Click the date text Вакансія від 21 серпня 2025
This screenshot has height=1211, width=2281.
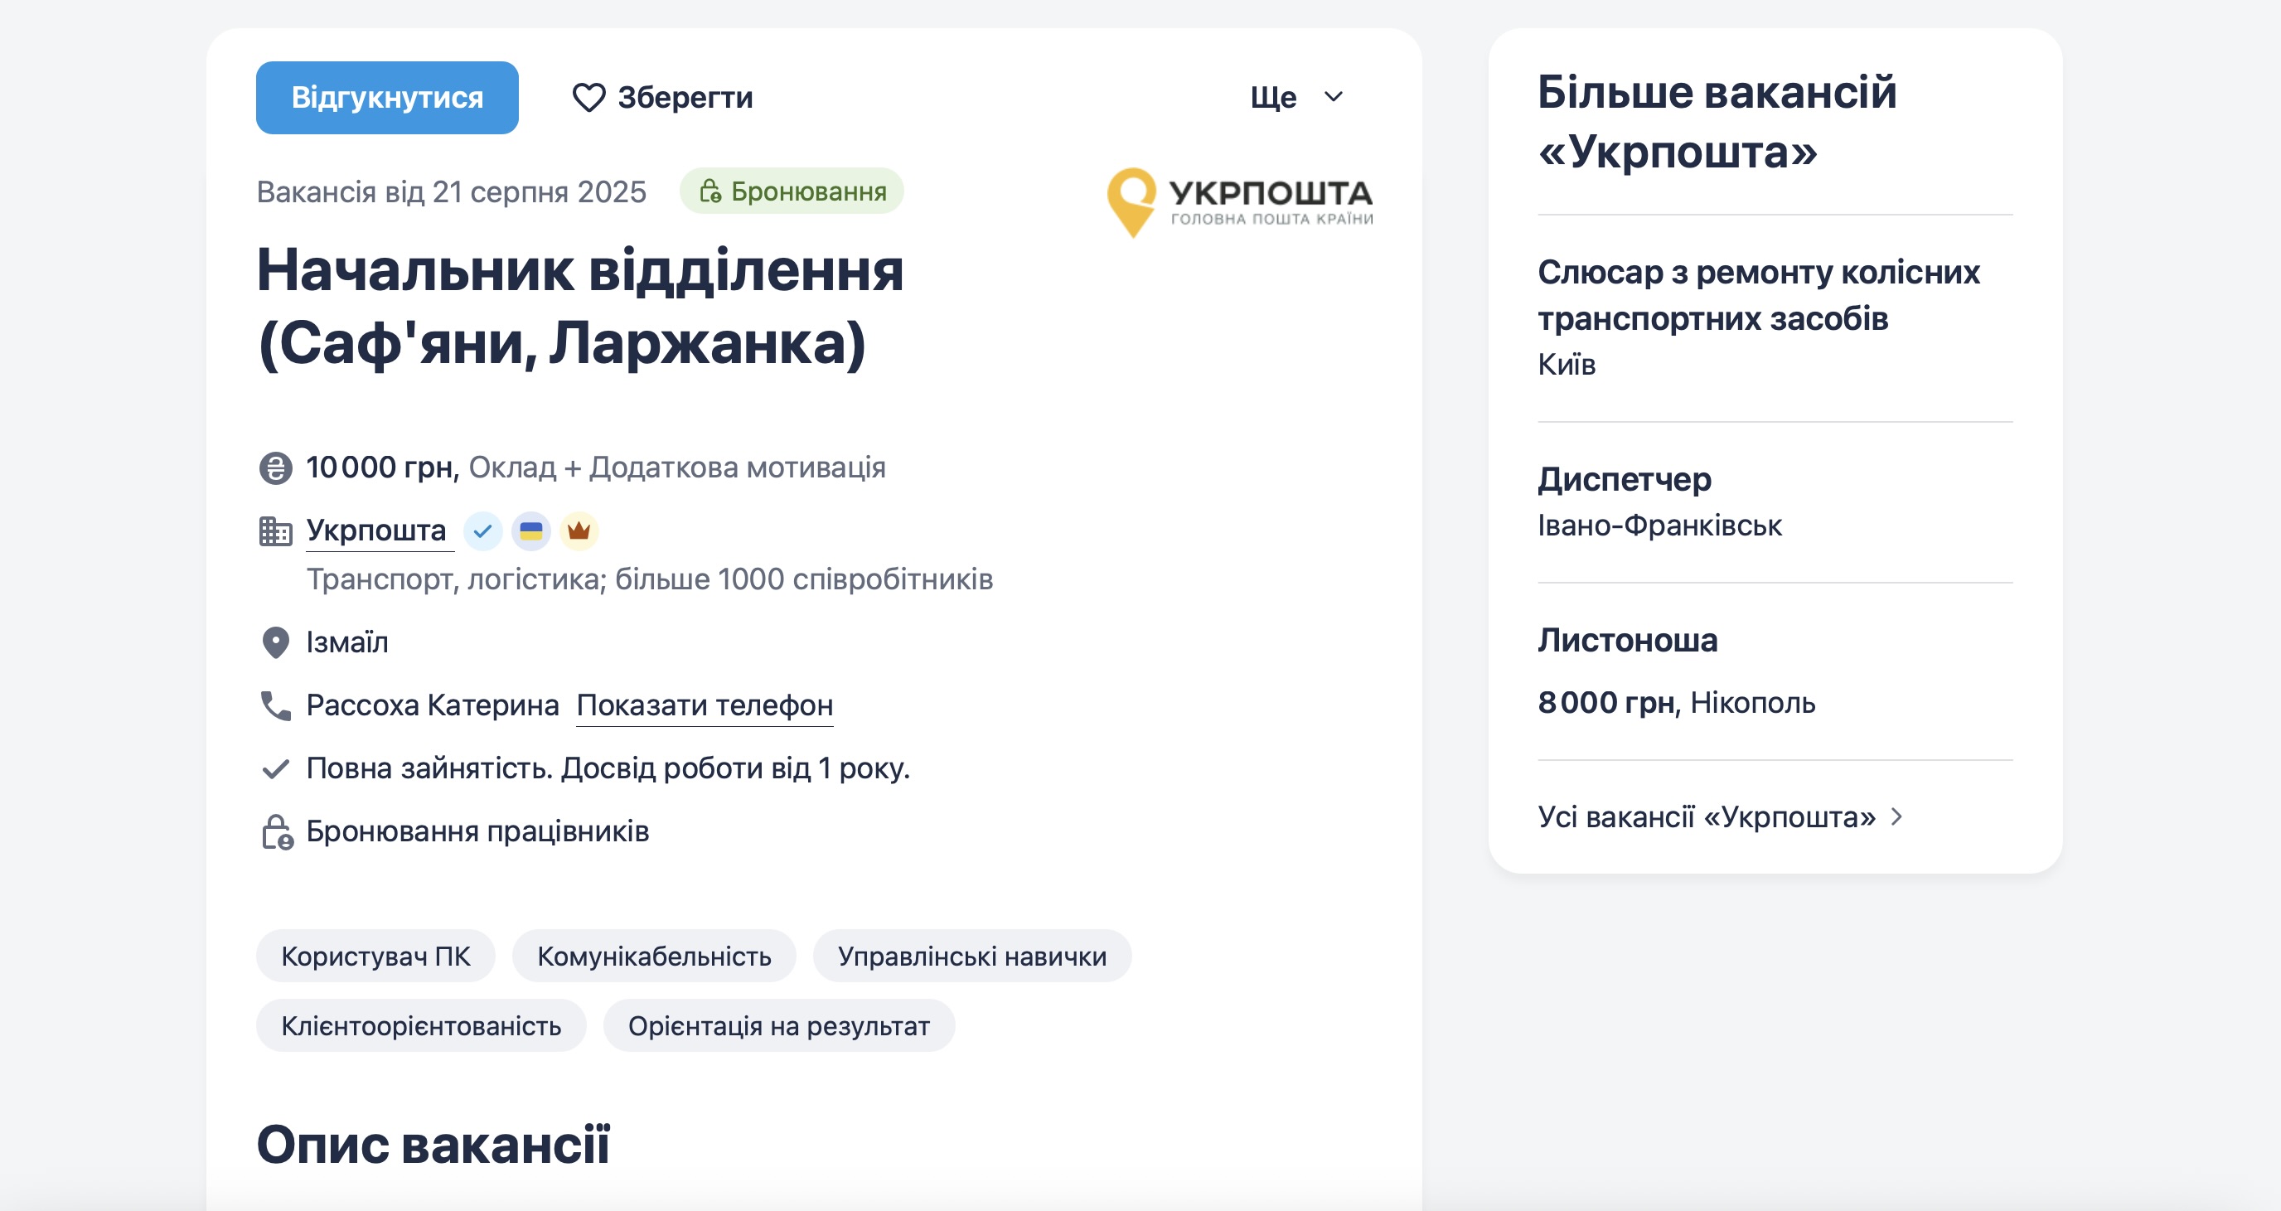452,192
